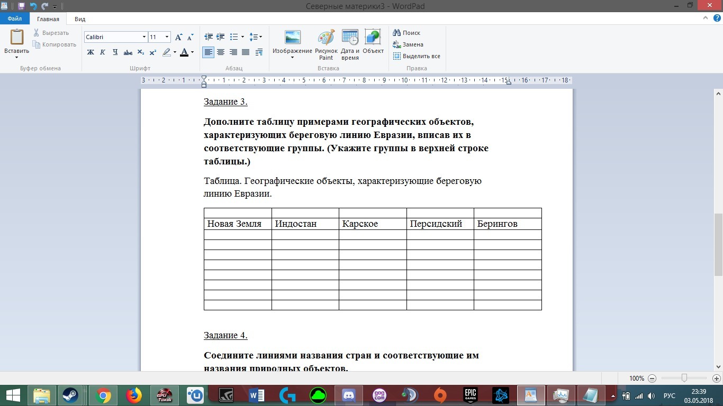The height and width of the screenshot is (406, 723).
Task: Insert date and time (Дата и время)
Action: [350, 45]
